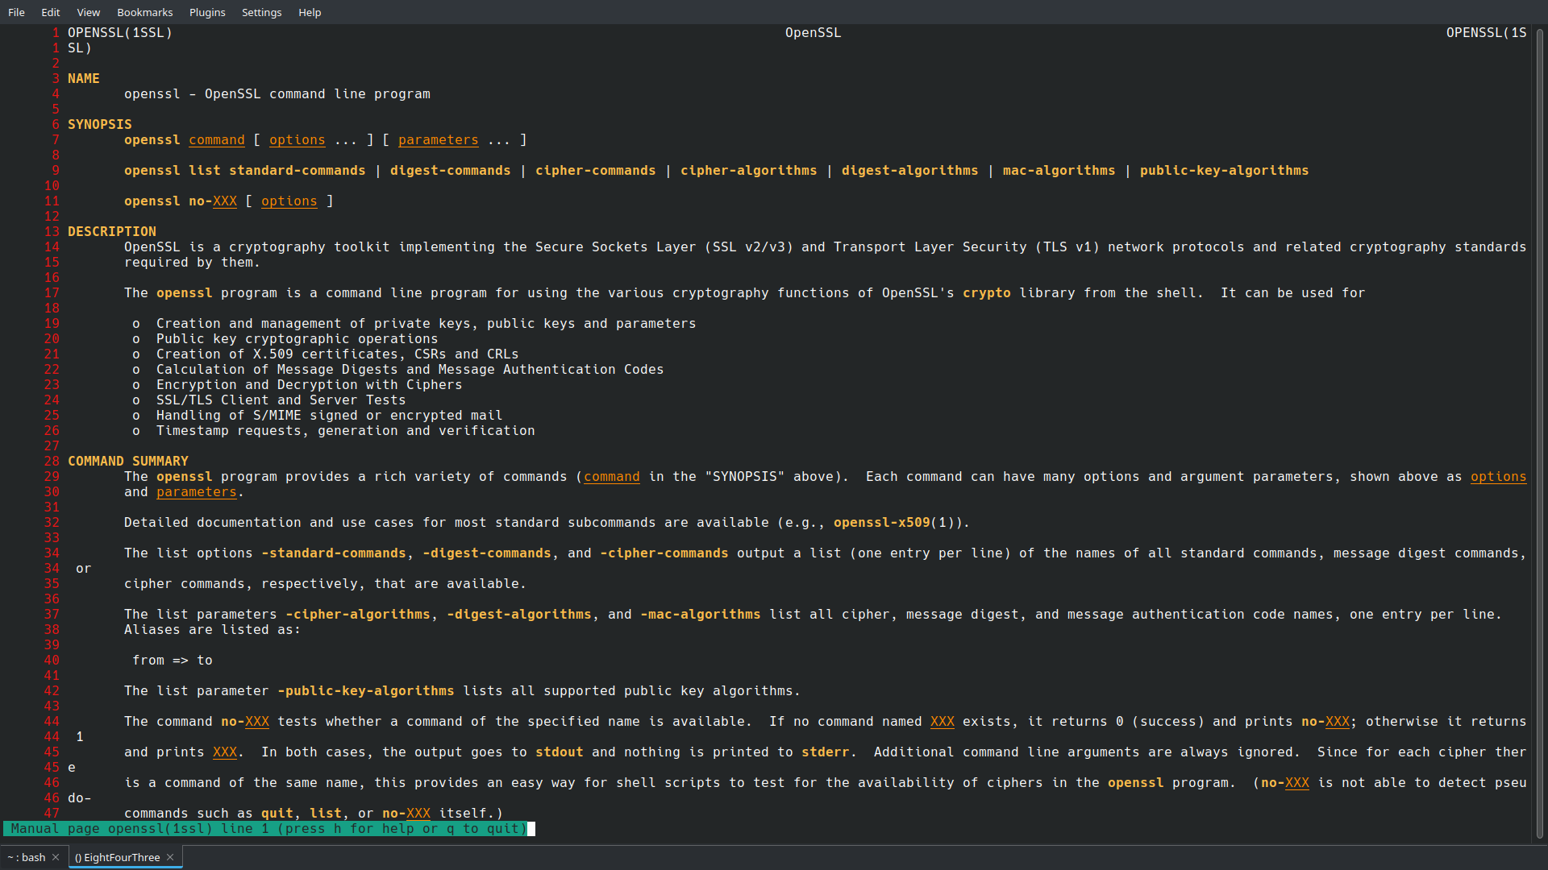Click line number 28 in gutter
This screenshot has height=870, width=1548.
52,462
